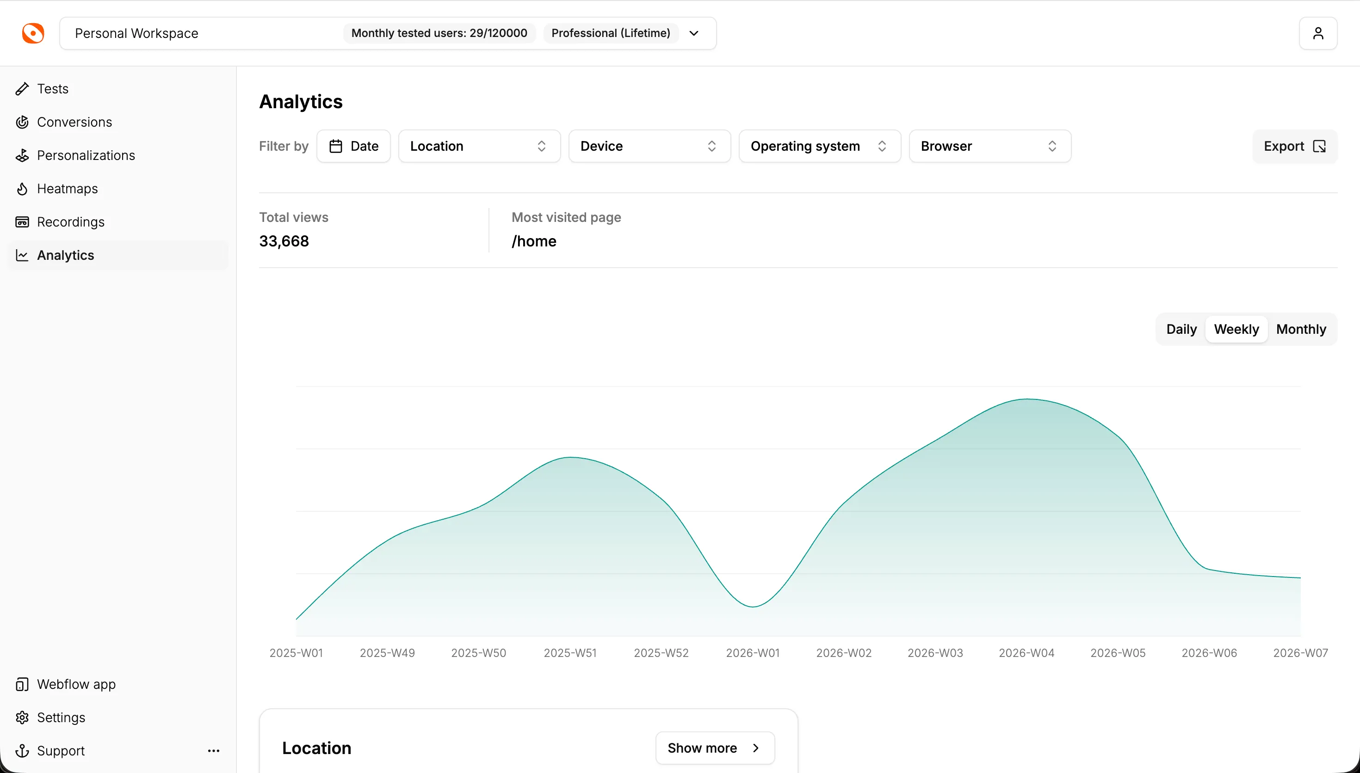
Task: Click the Webflow app icon
Action: pyautogui.click(x=22, y=684)
